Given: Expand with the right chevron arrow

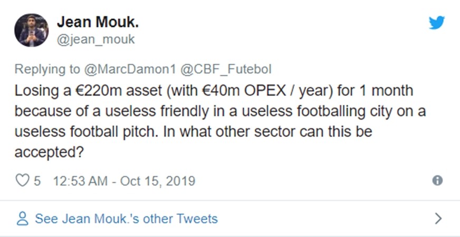Looking at the screenshot, I should (437, 219).
